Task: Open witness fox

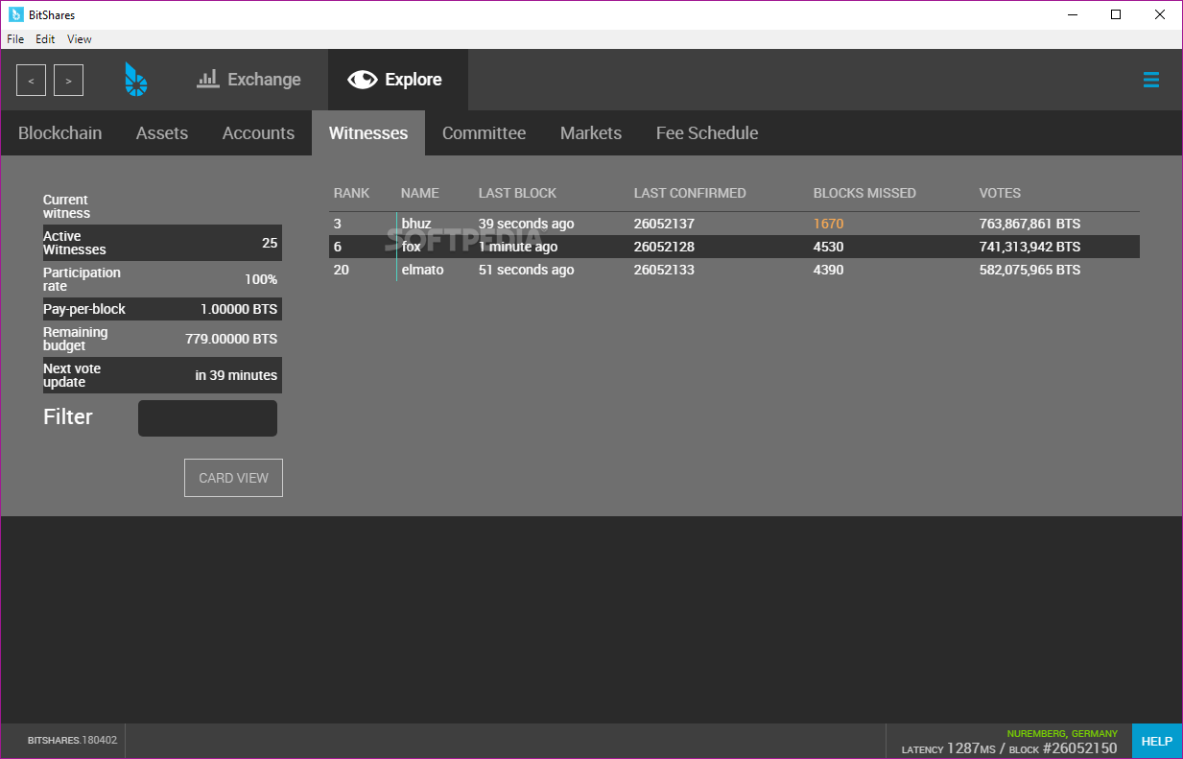Action: (412, 247)
